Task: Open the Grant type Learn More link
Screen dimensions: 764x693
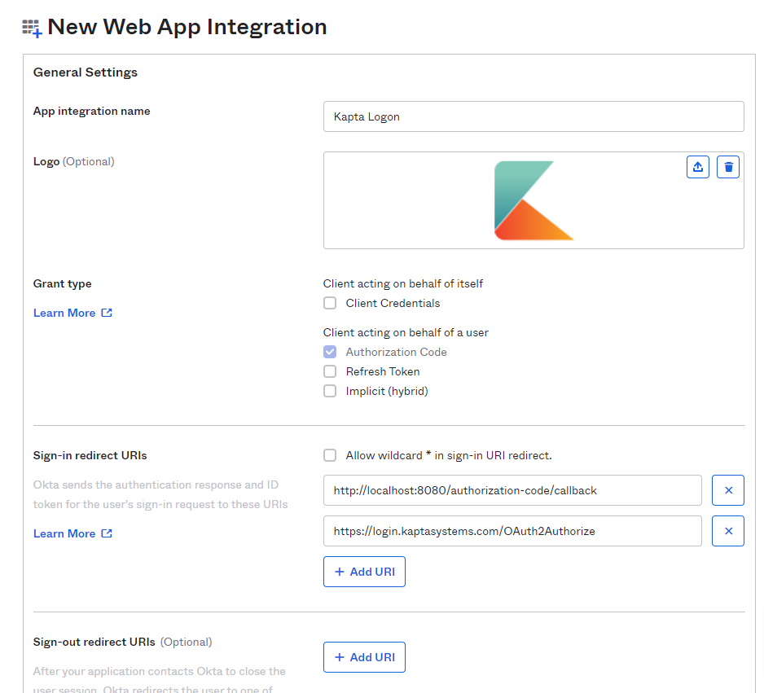Action: pyautogui.click(x=64, y=313)
